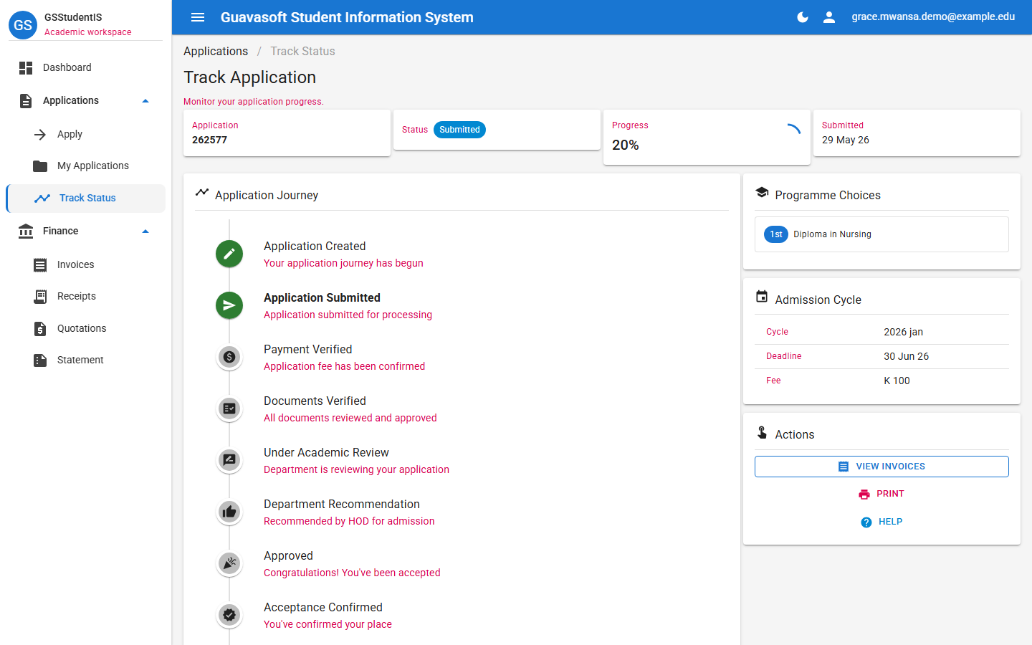The image size is (1032, 645).
Task: Click the Application Journey trend icon
Action: click(202, 192)
